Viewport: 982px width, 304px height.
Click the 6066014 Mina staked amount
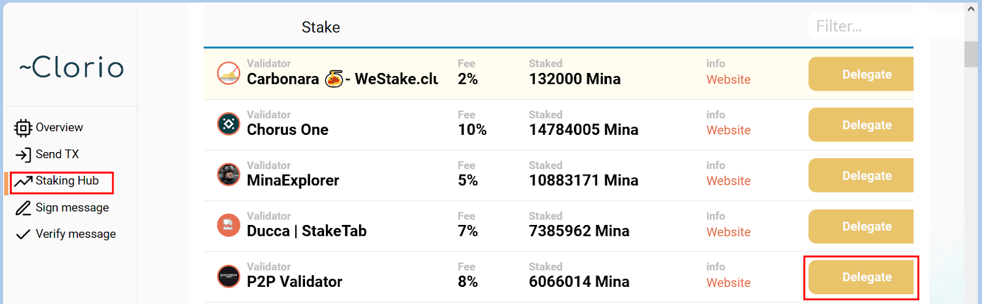[579, 282]
